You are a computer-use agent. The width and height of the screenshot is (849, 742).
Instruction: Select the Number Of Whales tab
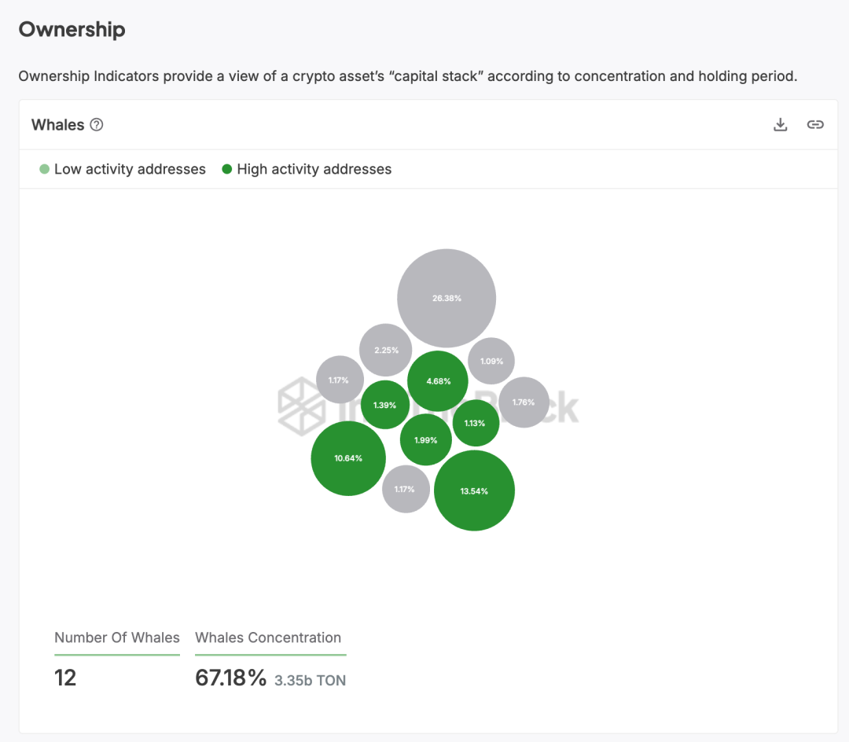pyautogui.click(x=117, y=637)
